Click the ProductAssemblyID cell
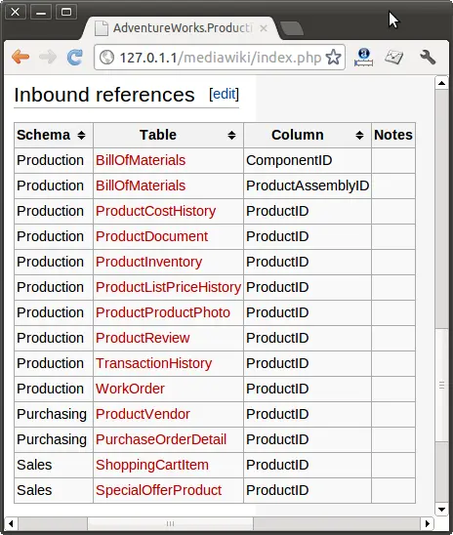Image resolution: width=453 pixels, height=535 pixels. coord(308,185)
